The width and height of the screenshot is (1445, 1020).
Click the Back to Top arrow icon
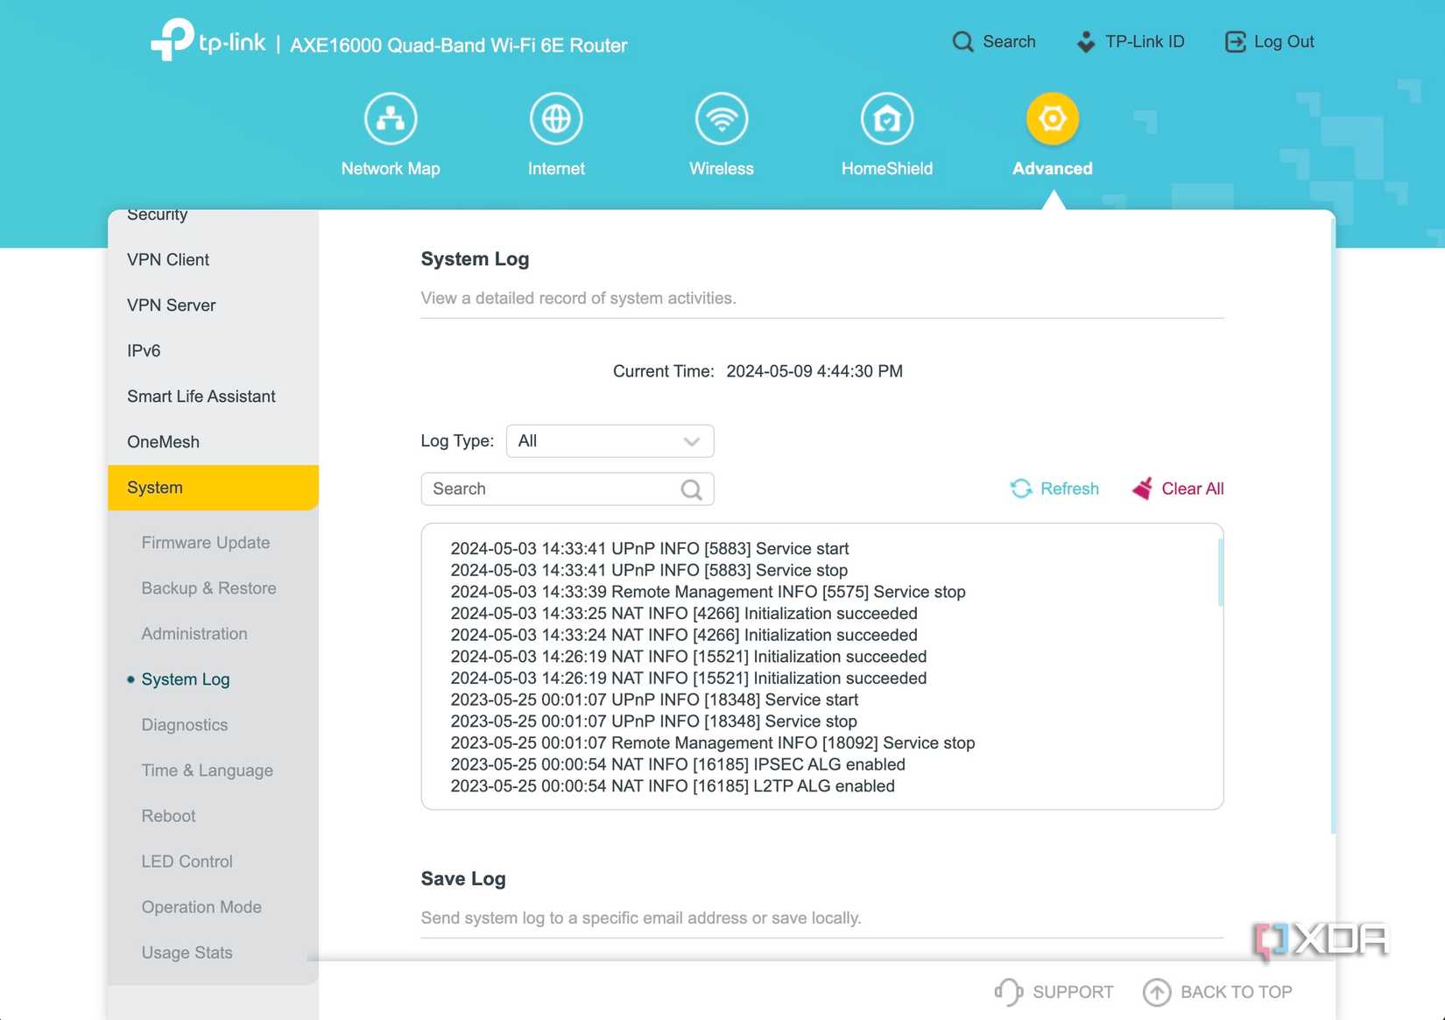pos(1156,992)
